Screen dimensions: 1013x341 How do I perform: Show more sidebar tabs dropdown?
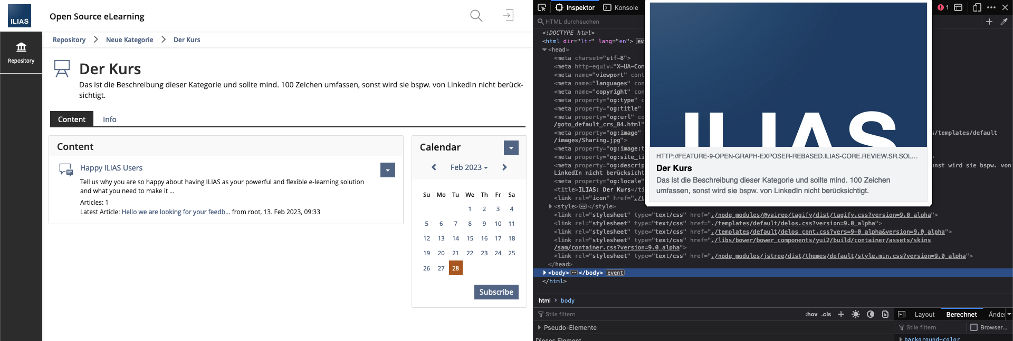pos(1009,314)
